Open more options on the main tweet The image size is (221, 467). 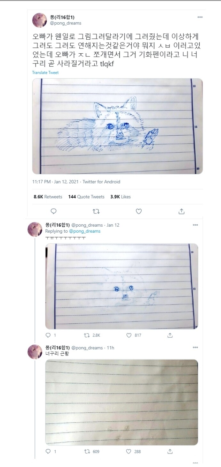(200, 17)
